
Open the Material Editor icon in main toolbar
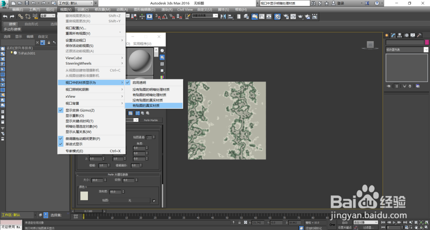(277, 16)
